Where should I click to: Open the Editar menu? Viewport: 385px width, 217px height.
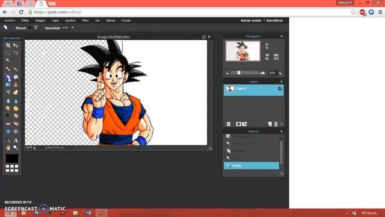25,20
